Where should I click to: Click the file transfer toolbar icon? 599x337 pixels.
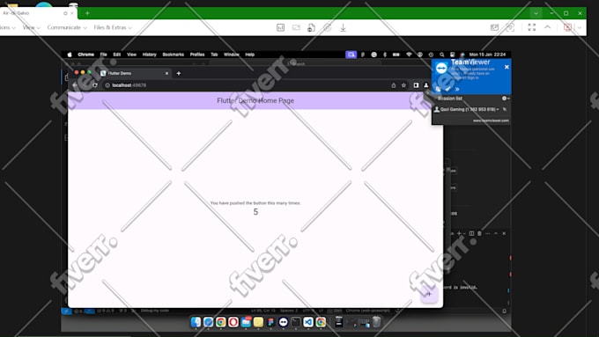point(312,27)
